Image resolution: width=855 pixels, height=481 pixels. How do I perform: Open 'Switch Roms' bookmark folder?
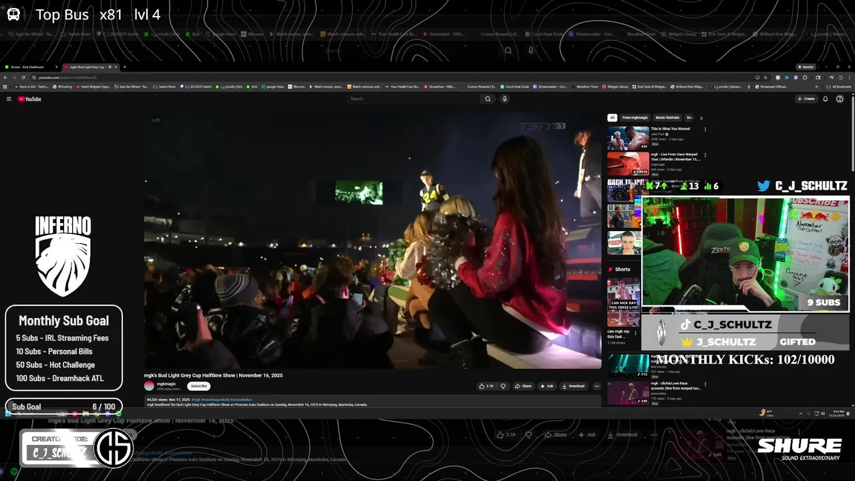pos(164,87)
